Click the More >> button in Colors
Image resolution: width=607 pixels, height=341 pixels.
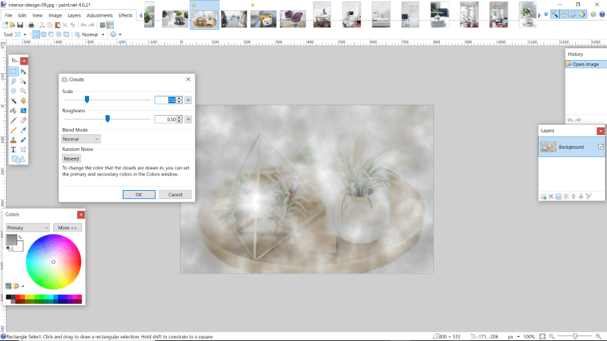(x=68, y=228)
